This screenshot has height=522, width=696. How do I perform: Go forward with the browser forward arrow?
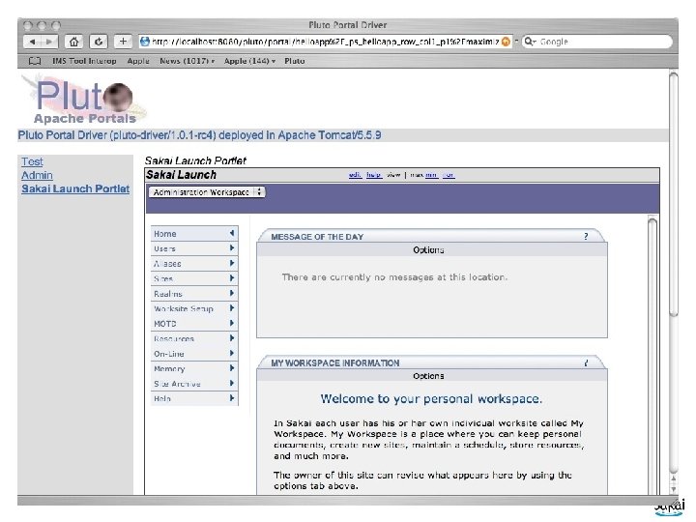[x=49, y=42]
